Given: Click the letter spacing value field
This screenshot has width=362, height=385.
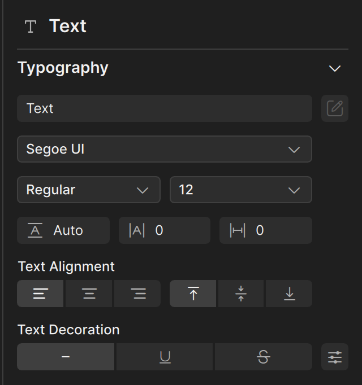Looking at the screenshot, I should (x=165, y=230).
